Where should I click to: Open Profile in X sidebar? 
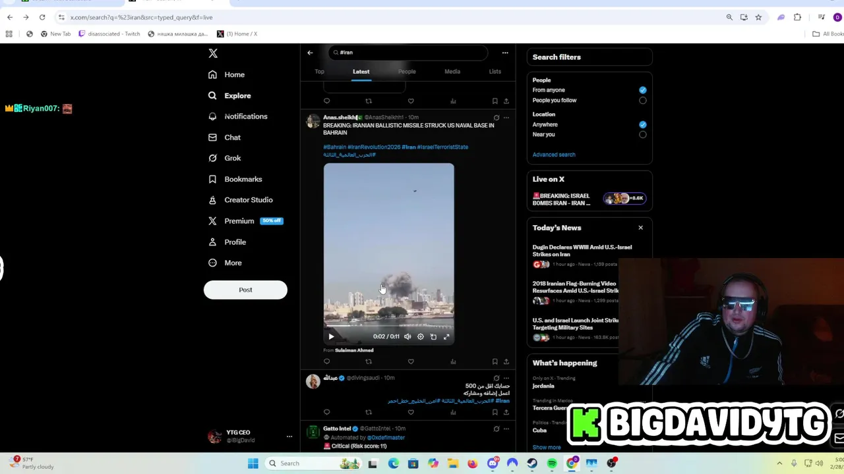tap(227, 242)
